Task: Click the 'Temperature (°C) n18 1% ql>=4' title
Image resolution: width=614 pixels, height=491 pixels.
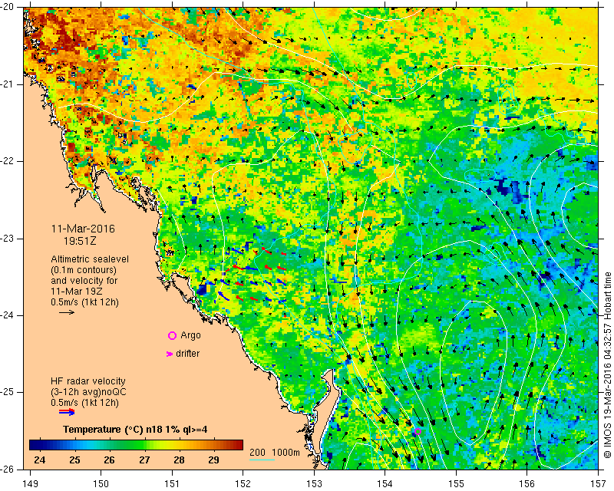Action: (x=135, y=430)
